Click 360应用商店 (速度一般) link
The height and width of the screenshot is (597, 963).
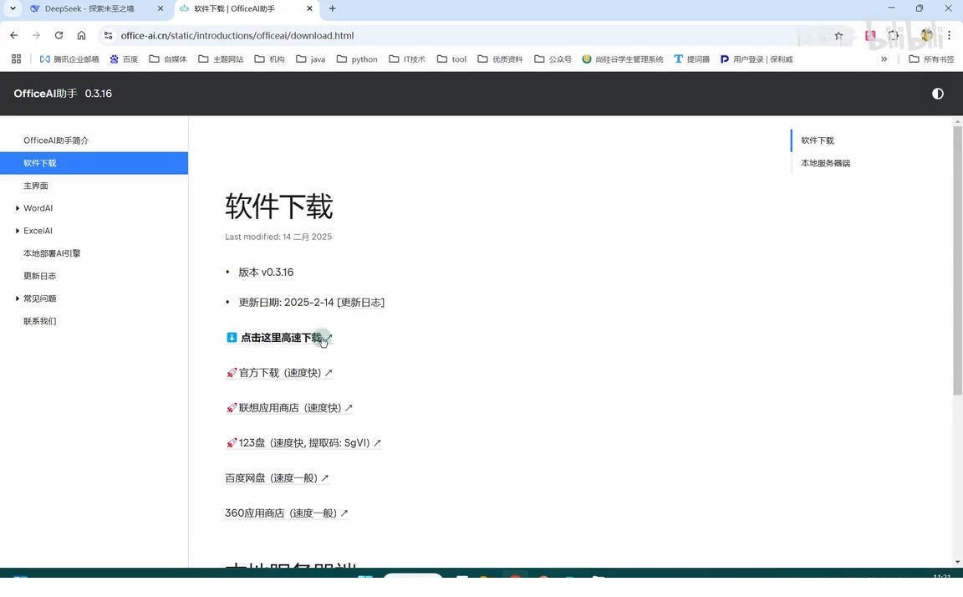pos(286,513)
